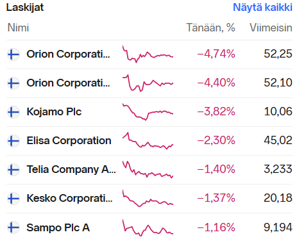306x246 pixels.
Task: Click the Telia Company sparkline chart
Action: pos(148,170)
